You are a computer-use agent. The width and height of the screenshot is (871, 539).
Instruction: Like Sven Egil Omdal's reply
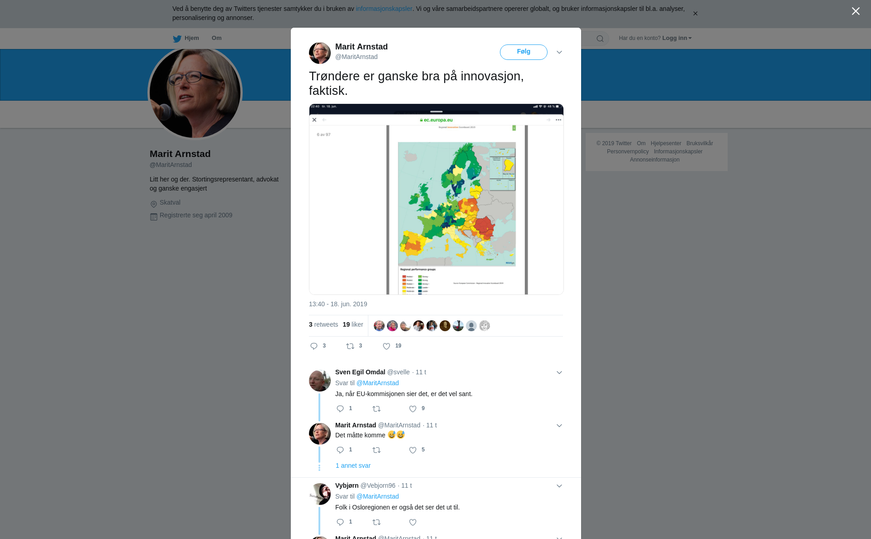(413, 409)
